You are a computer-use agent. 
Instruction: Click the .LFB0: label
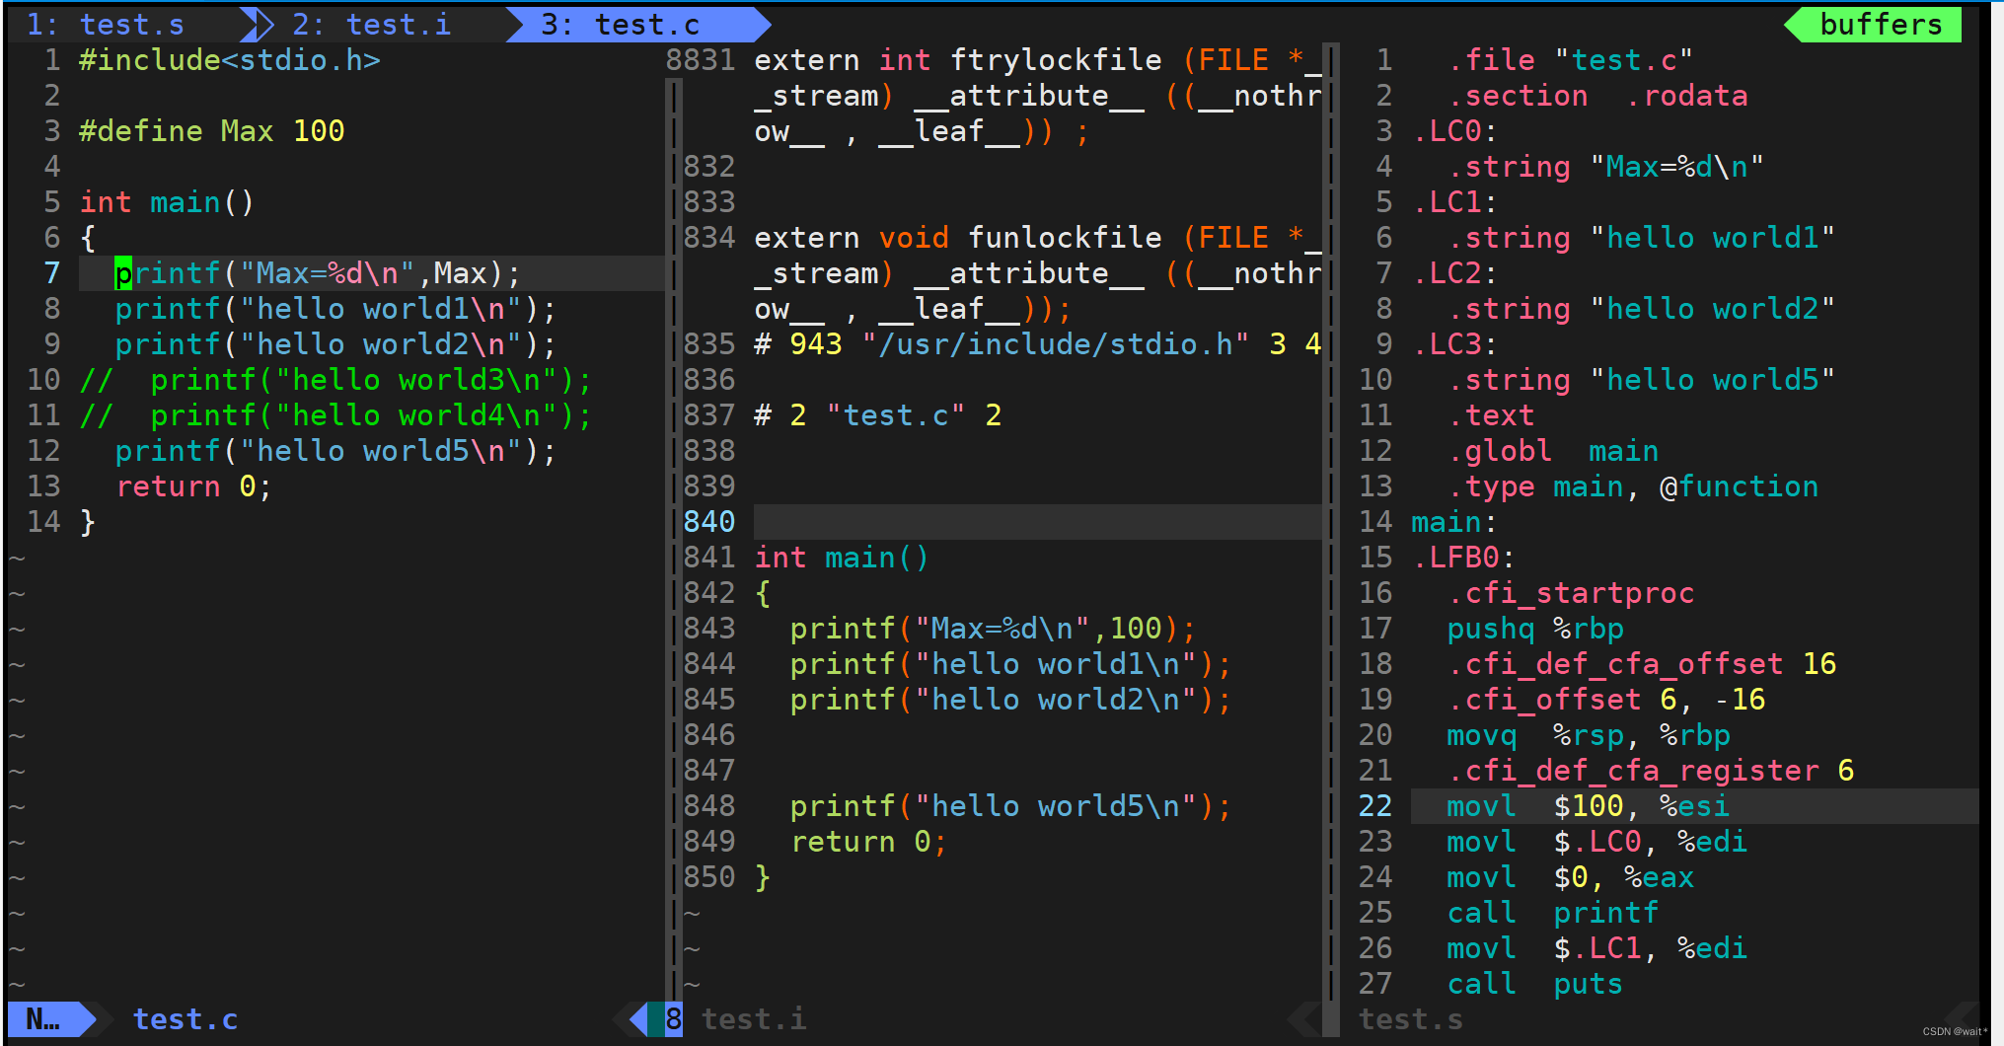[x=1464, y=558]
